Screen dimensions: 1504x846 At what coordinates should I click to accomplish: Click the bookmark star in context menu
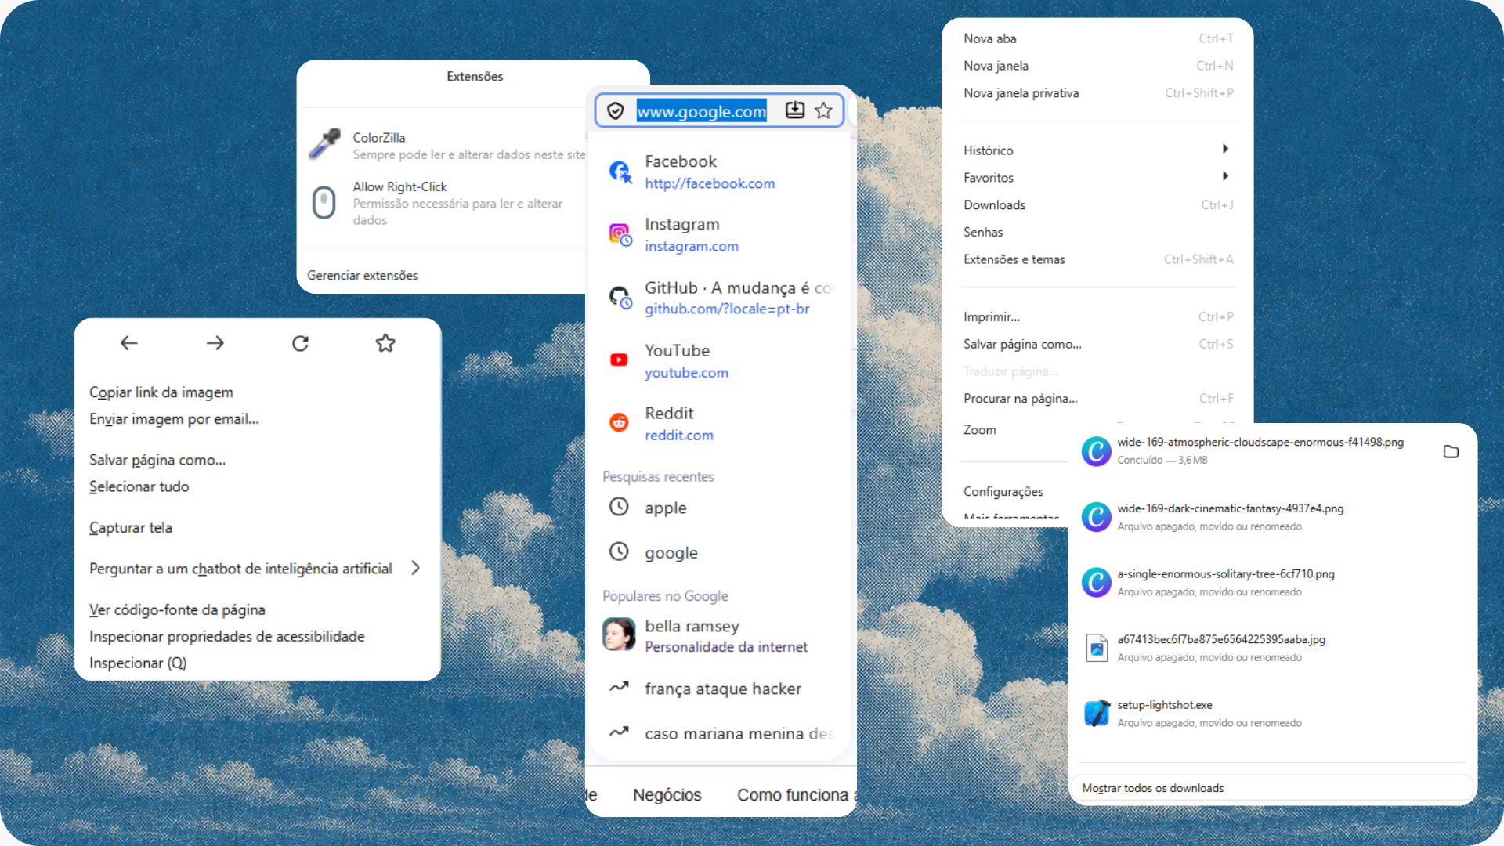(385, 342)
